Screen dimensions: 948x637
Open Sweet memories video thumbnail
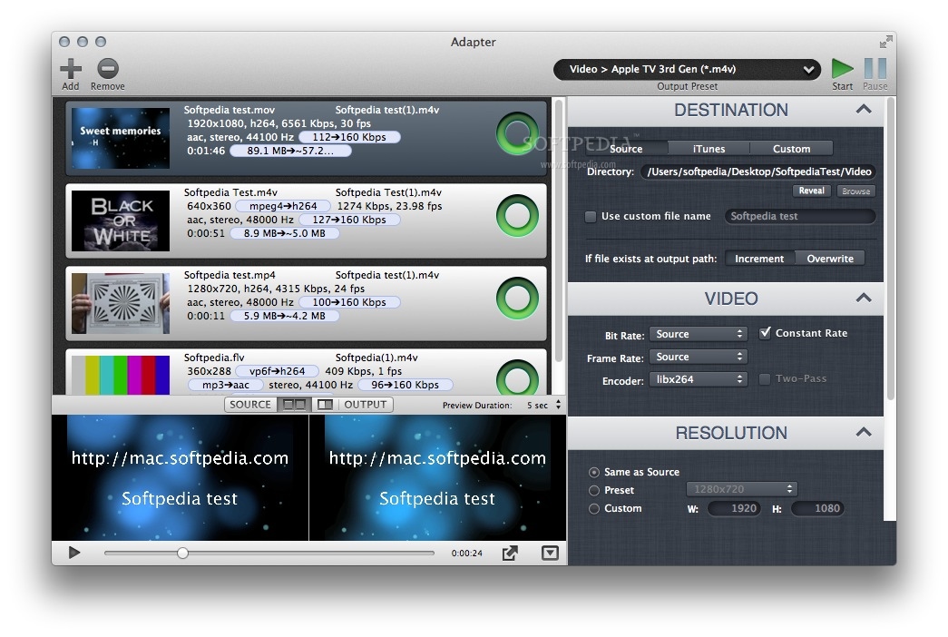click(x=121, y=138)
